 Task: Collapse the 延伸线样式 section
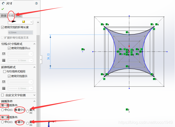coord(34,67)
